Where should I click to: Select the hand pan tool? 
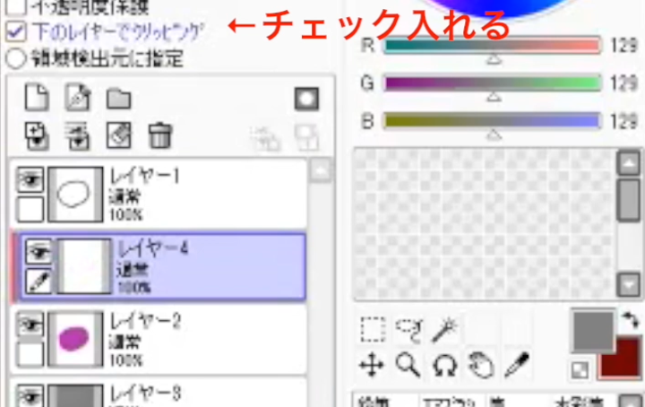click(480, 365)
